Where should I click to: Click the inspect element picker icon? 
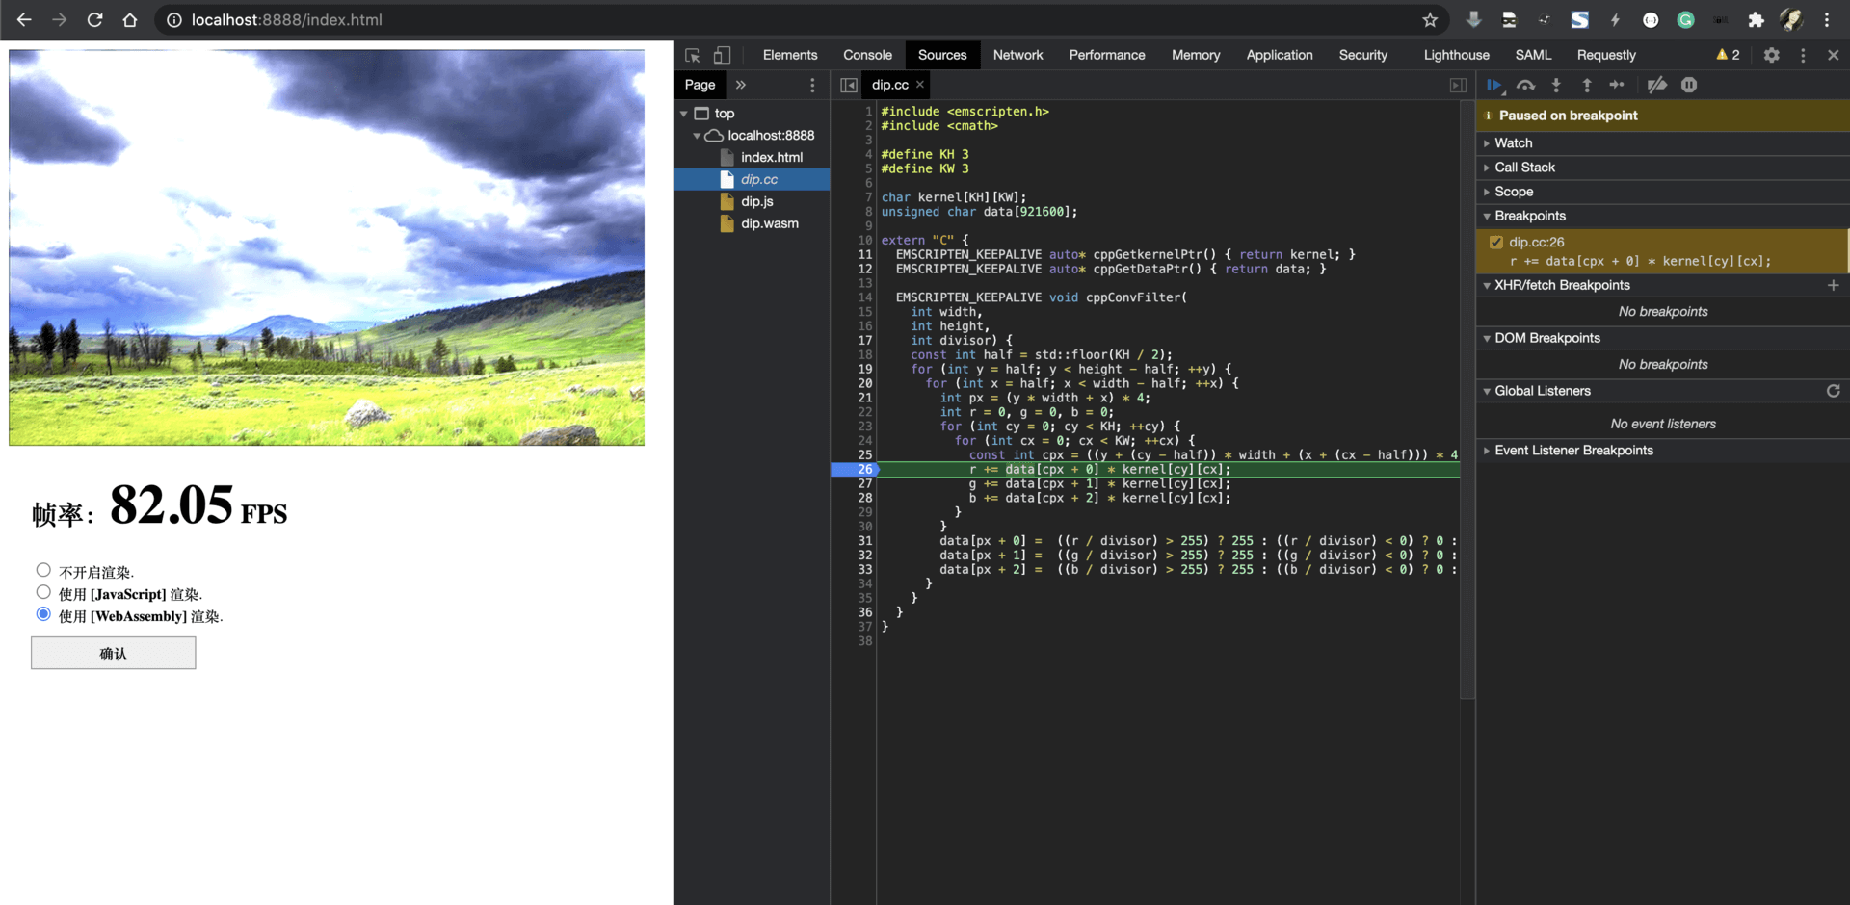point(692,55)
